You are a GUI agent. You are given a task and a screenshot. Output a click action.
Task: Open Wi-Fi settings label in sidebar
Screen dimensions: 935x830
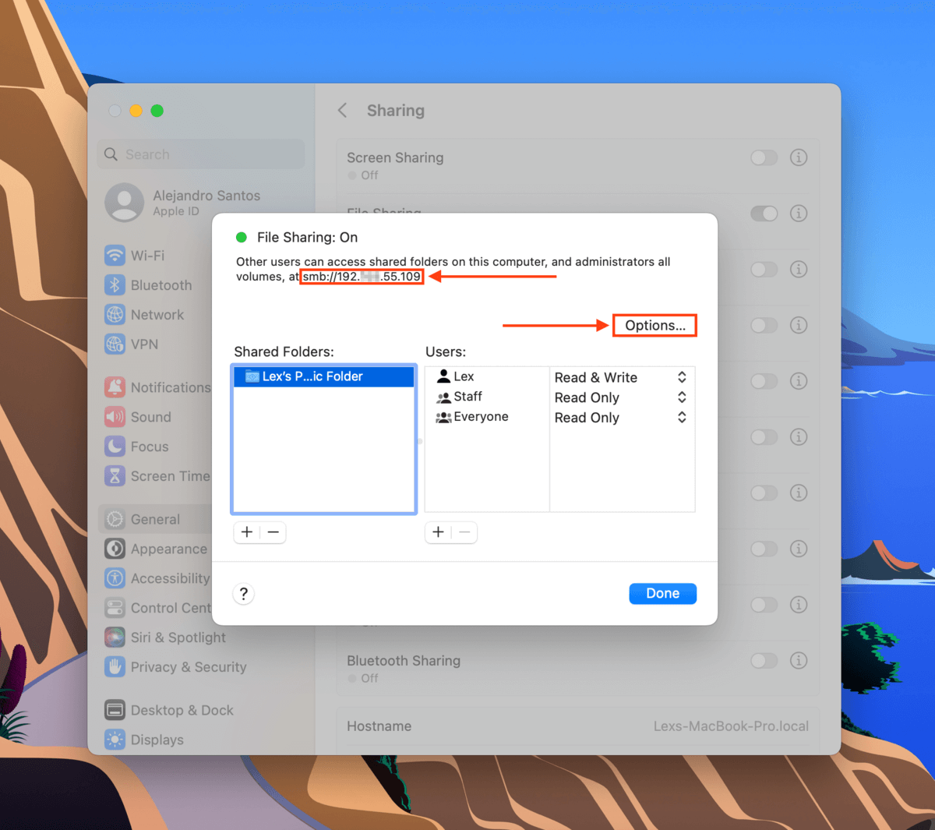147,256
